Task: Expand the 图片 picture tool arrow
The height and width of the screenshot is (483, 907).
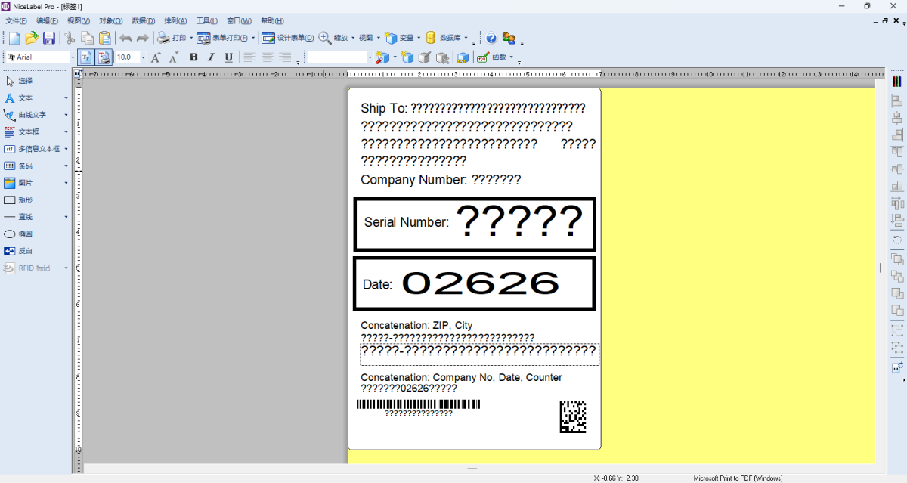Action: point(66,183)
